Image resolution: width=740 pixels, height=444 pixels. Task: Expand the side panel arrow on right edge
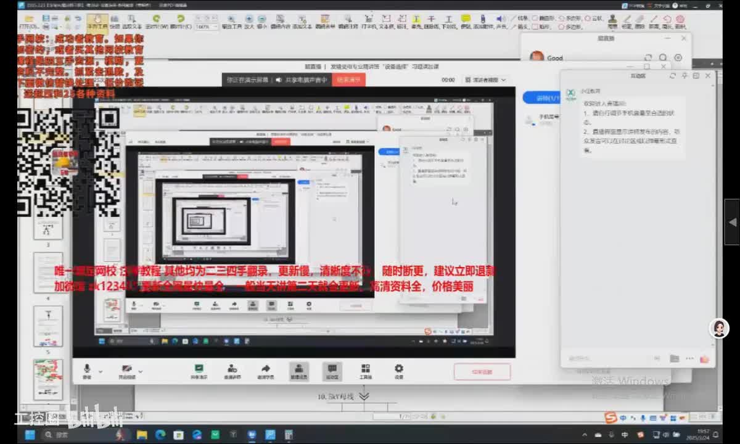[x=732, y=222]
